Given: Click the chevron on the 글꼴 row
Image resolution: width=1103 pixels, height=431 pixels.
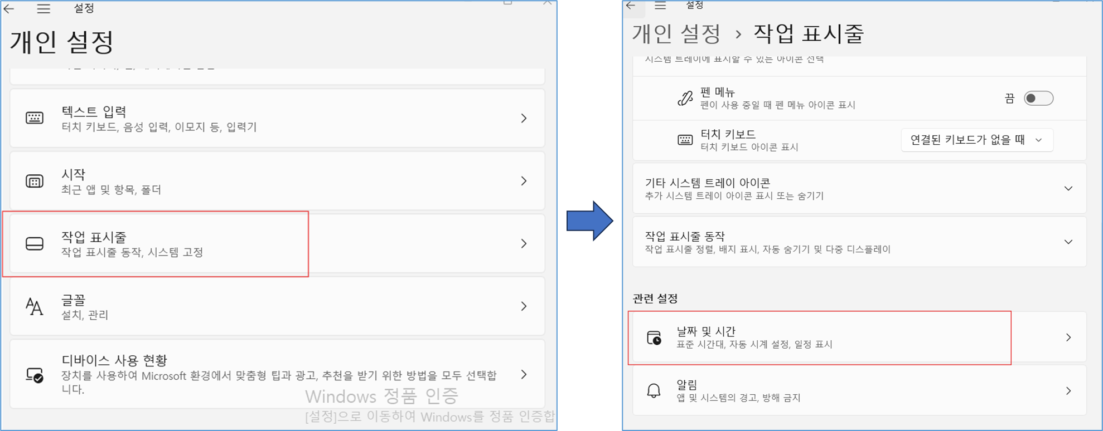Looking at the screenshot, I should pyautogui.click(x=524, y=306).
